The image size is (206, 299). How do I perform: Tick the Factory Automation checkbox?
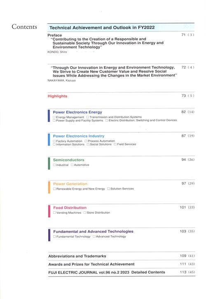54,141
